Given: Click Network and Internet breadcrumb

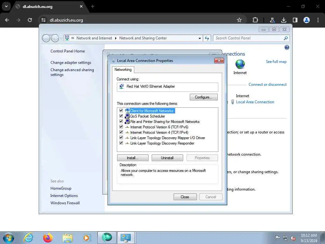Looking at the screenshot, I should coord(94,38).
